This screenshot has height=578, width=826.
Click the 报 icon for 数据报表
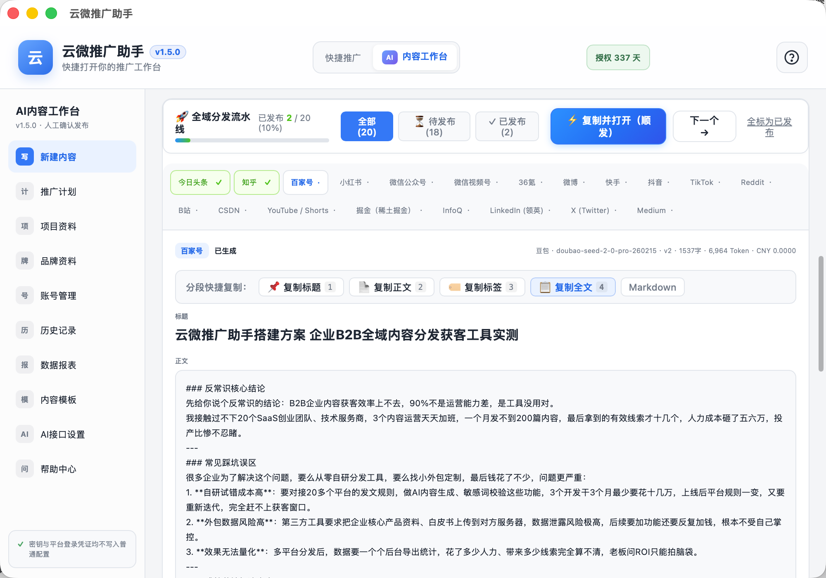click(25, 365)
